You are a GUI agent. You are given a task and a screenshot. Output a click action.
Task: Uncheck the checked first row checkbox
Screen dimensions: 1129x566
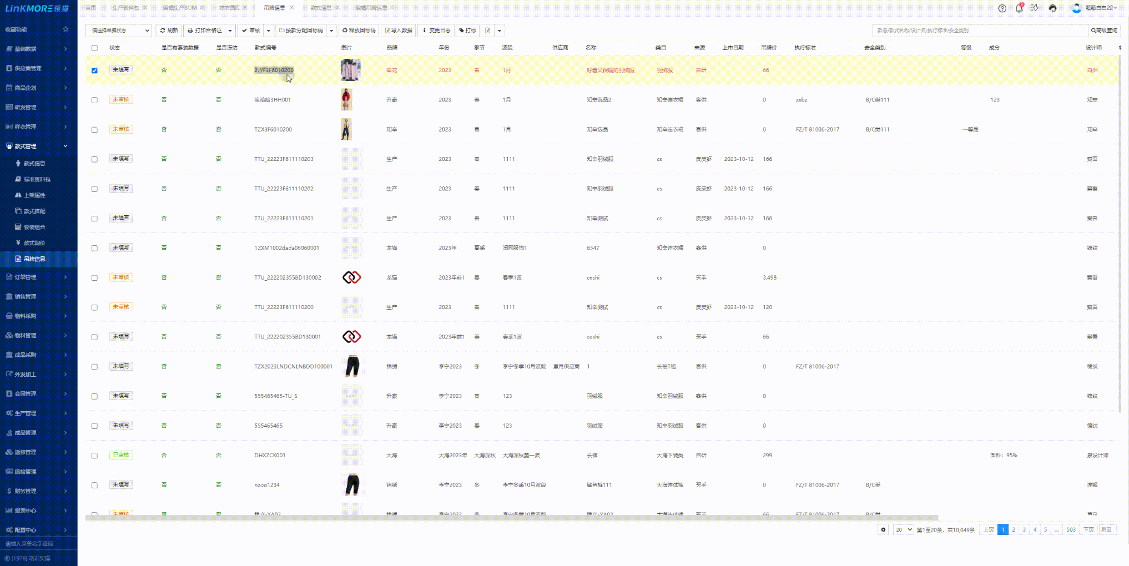[x=94, y=70]
